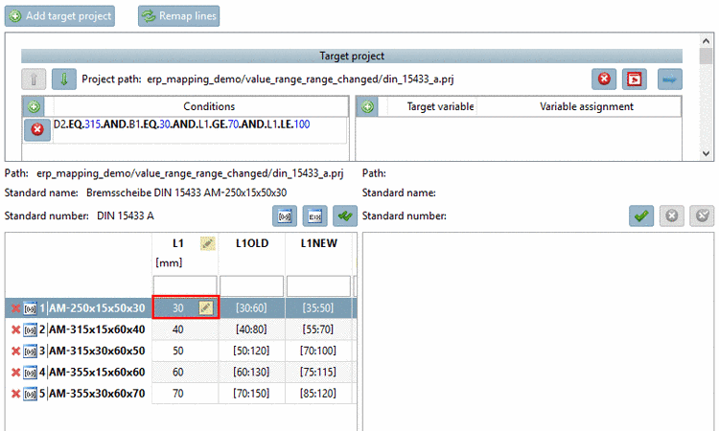Viewport: 719px width, 431px height.
Task: Click value range icon of row AM-250x15x50x30
Action: (31, 308)
